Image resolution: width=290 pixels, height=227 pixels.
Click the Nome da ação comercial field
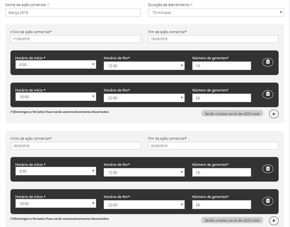tap(73, 13)
